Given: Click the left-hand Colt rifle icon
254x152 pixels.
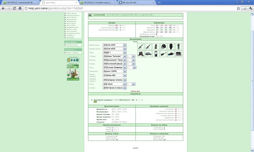Looking at the screenshot, I should (x=141, y=46).
